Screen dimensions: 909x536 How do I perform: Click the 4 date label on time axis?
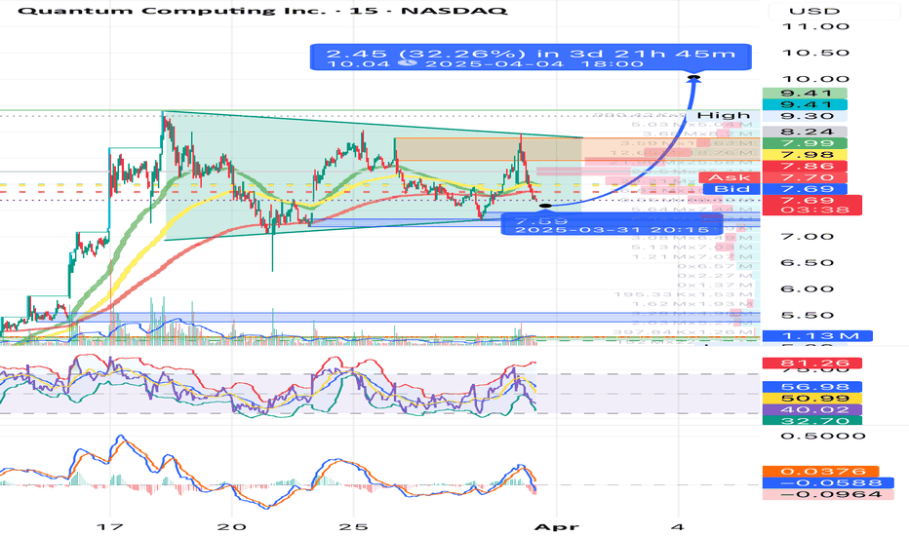coord(678,527)
